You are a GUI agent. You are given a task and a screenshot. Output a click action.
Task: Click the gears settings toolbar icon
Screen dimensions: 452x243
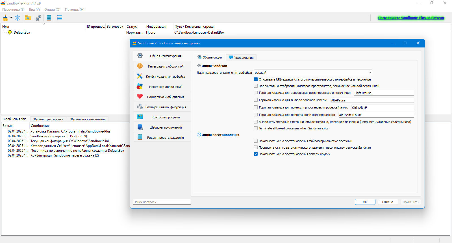[38, 18]
